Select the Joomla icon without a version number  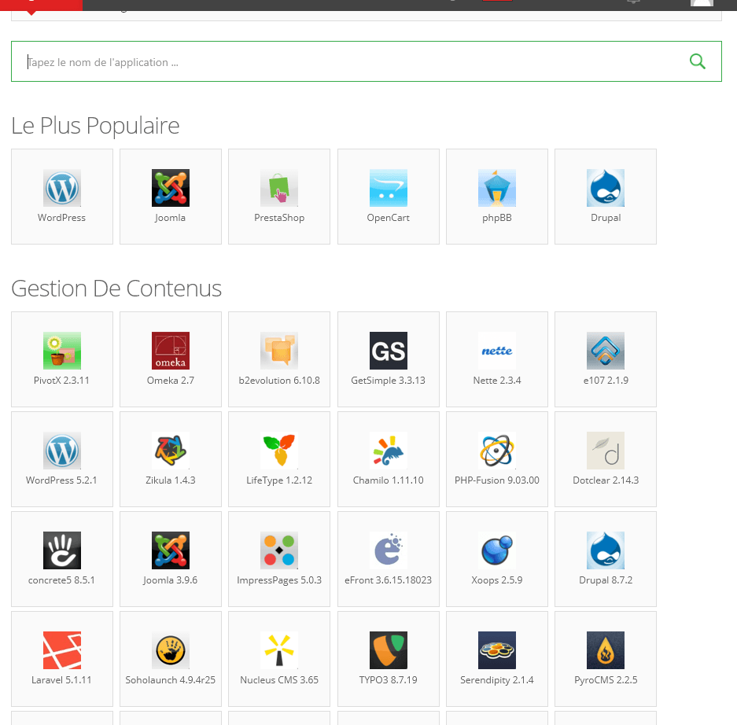point(171,188)
